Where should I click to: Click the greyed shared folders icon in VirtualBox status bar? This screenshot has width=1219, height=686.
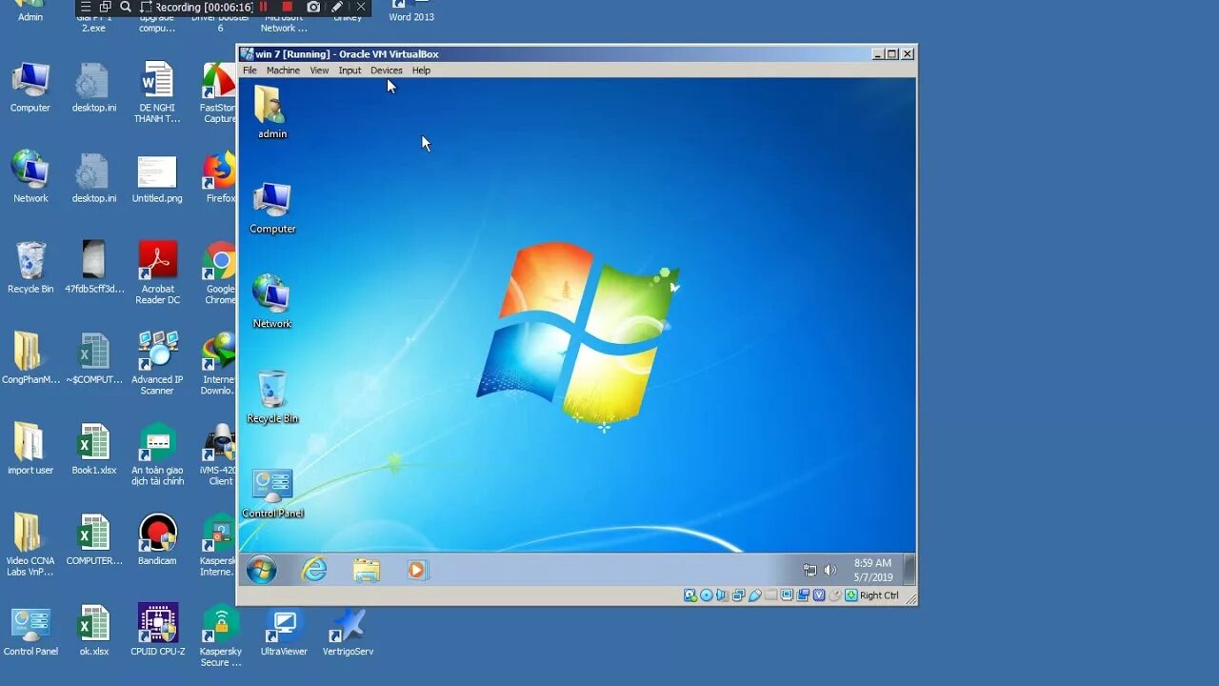(771, 595)
